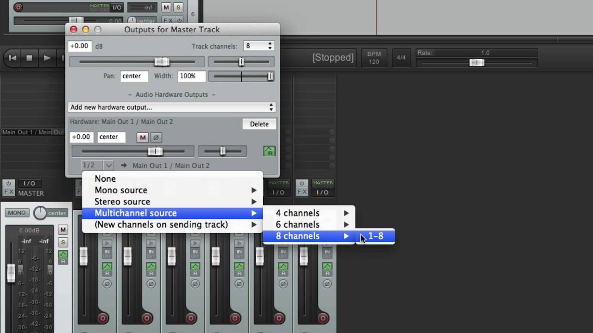Click the BPM 120 tempo field
The width and height of the screenshot is (593, 333).
pos(374,58)
